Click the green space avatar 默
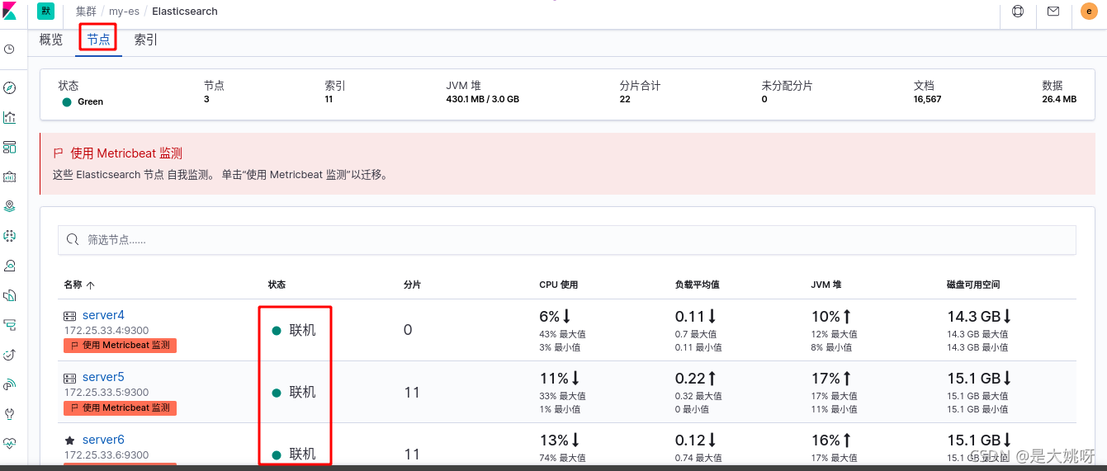The width and height of the screenshot is (1107, 471). tap(45, 11)
